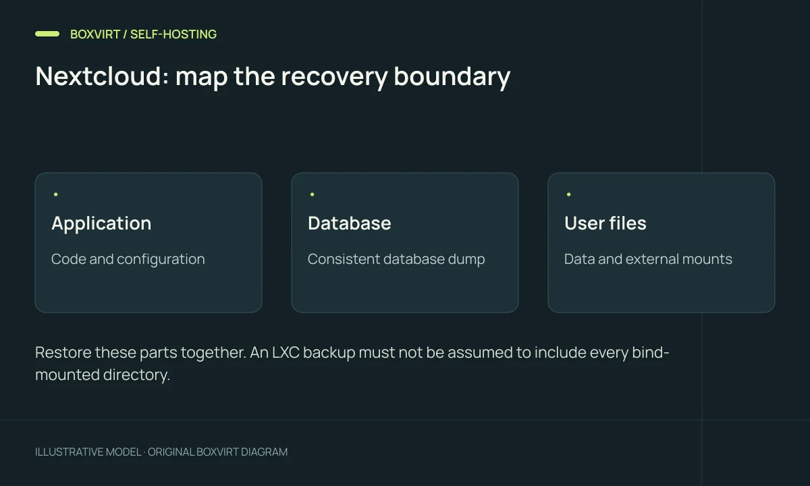Click the User files card heading
The image size is (810, 486).
[x=605, y=223]
